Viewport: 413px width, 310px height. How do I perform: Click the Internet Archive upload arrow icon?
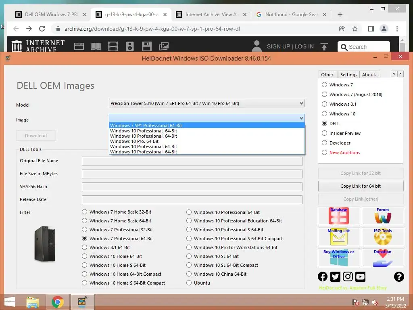click(324, 47)
